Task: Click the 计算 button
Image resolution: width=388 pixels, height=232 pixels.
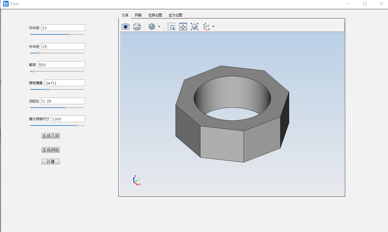Action: (x=51, y=162)
